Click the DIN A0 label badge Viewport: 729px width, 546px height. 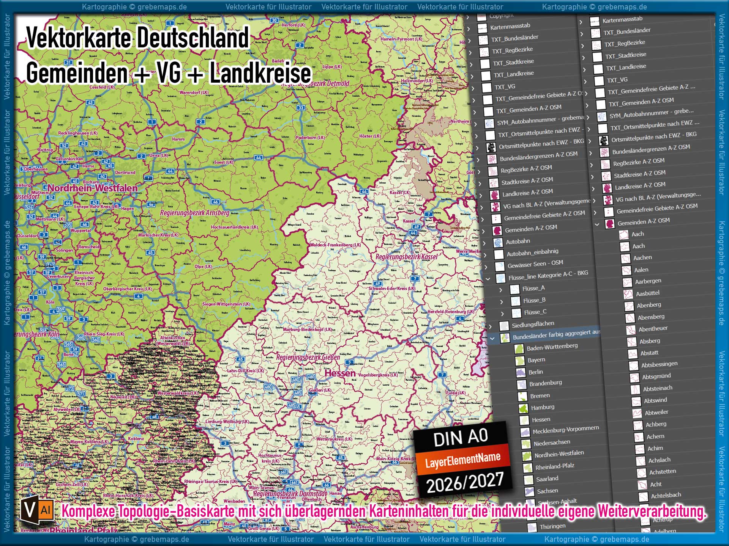(x=461, y=437)
